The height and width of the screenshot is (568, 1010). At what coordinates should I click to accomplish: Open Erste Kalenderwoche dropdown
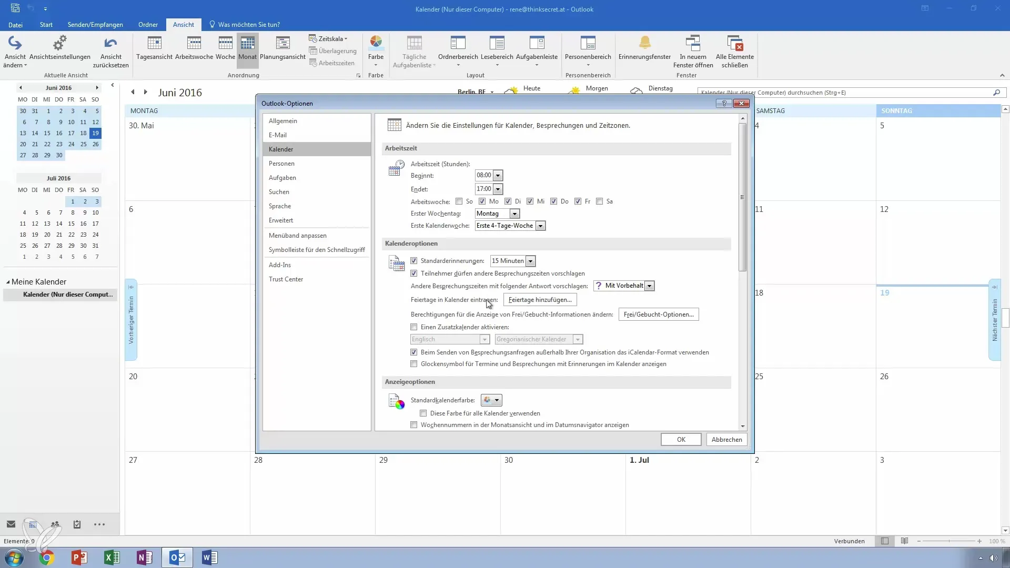point(540,226)
